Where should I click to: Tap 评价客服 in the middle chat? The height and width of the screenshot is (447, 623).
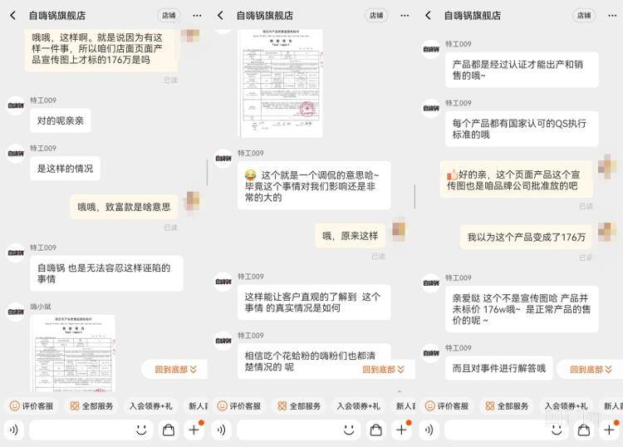pyautogui.click(x=239, y=406)
